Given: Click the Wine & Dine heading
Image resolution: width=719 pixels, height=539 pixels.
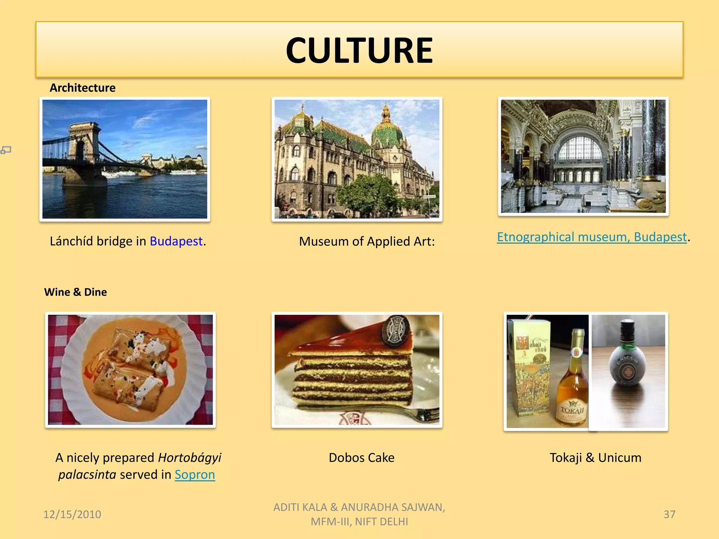Looking at the screenshot, I should point(75,292).
